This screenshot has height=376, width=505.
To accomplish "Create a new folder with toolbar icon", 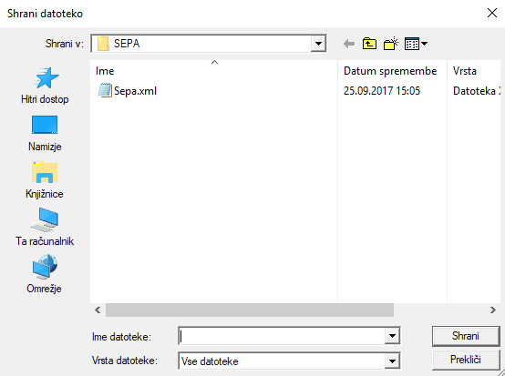I will coord(391,44).
